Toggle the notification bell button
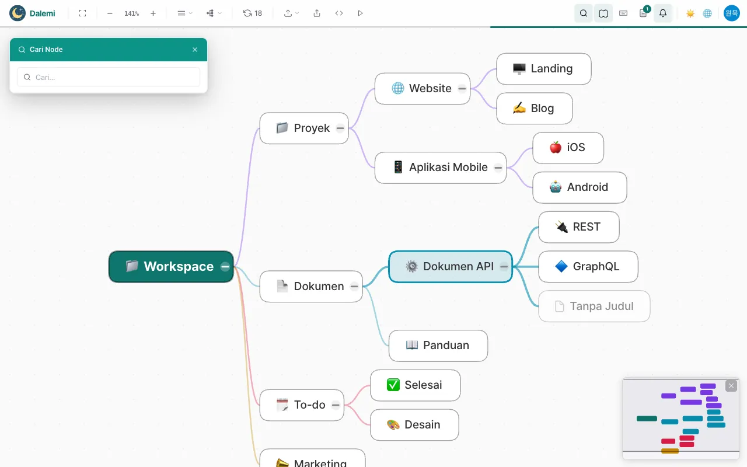Screen dimensions: 747x467 pos(663,13)
